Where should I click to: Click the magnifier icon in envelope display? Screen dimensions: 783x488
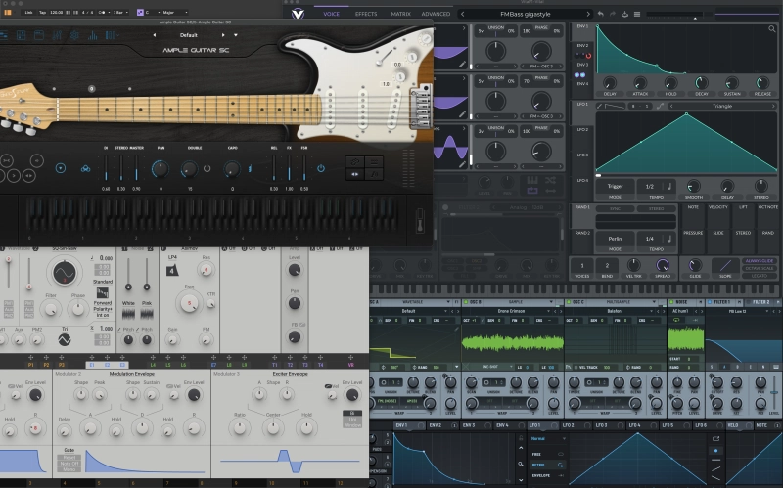coord(773,29)
